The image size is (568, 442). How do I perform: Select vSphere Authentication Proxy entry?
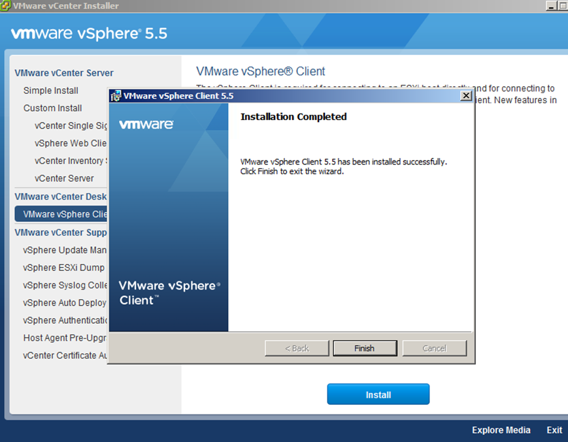click(65, 321)
